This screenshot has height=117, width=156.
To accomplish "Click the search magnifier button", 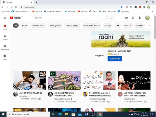I will pyautogui.click(x=110, y=18).
